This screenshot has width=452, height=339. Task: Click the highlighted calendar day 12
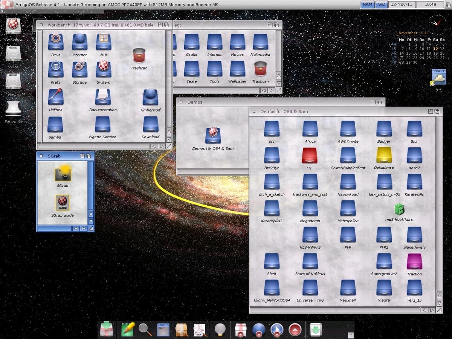[x=436, y=49]
